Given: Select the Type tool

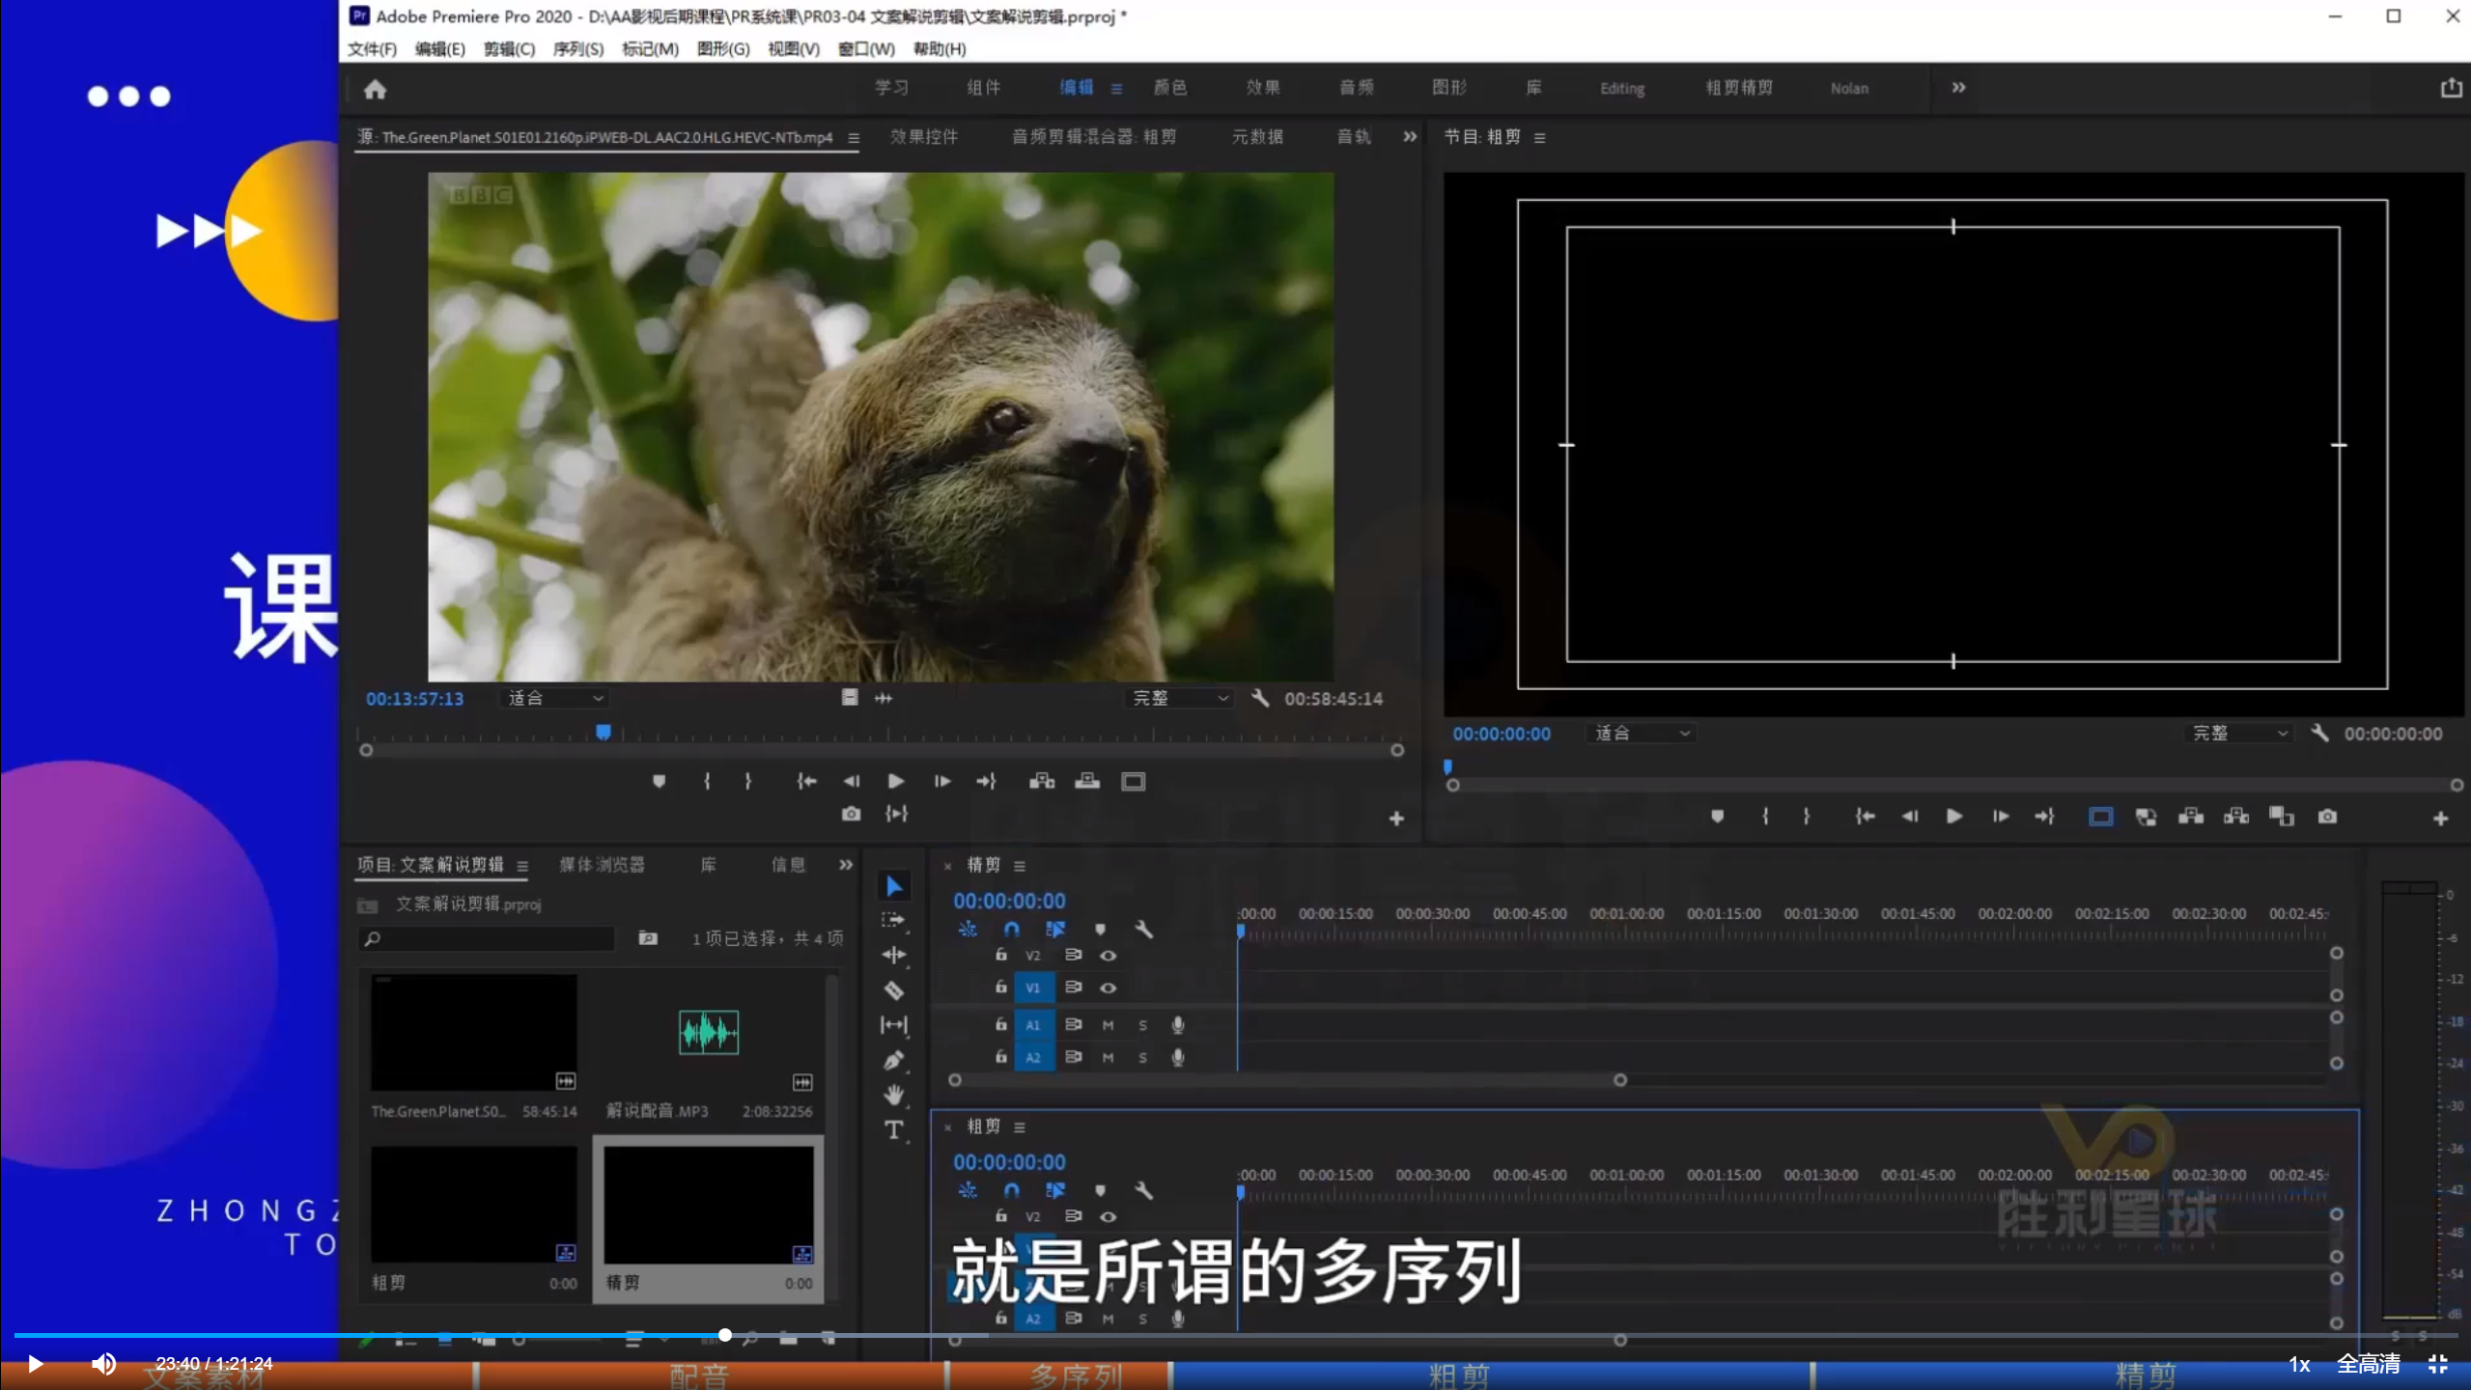Looking at the screenshot, I should point(894,1129).
